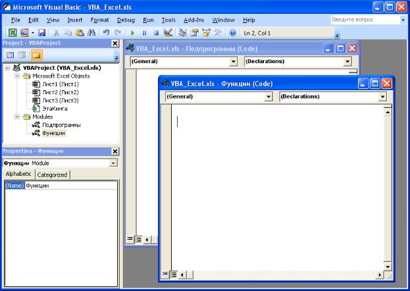Viewport: 410px width, 291px height.
Task: Open Properties Window toolbar icon
Action: coord(194,33)
